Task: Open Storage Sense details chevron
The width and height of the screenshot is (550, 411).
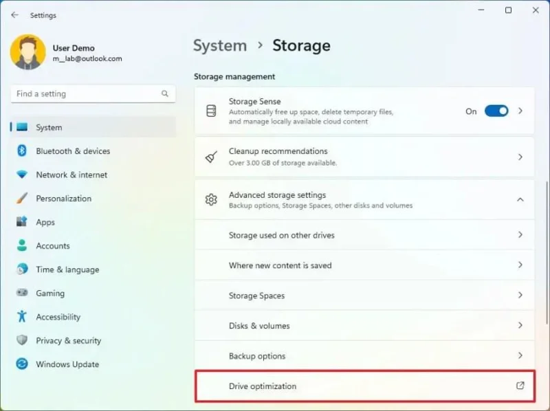Action: pyautogui.click(x=520, y=111)
